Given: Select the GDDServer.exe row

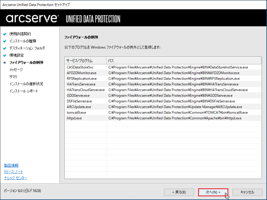Looking at the screenshot, I should (x=163, y=96).
